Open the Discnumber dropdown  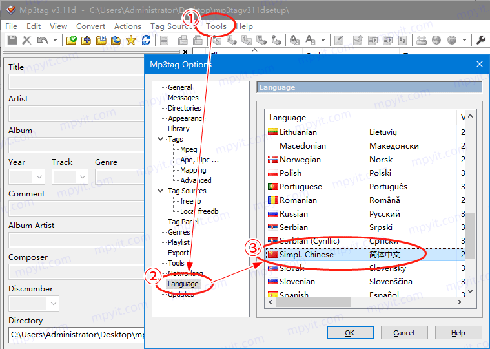click(x=53, y=303)
